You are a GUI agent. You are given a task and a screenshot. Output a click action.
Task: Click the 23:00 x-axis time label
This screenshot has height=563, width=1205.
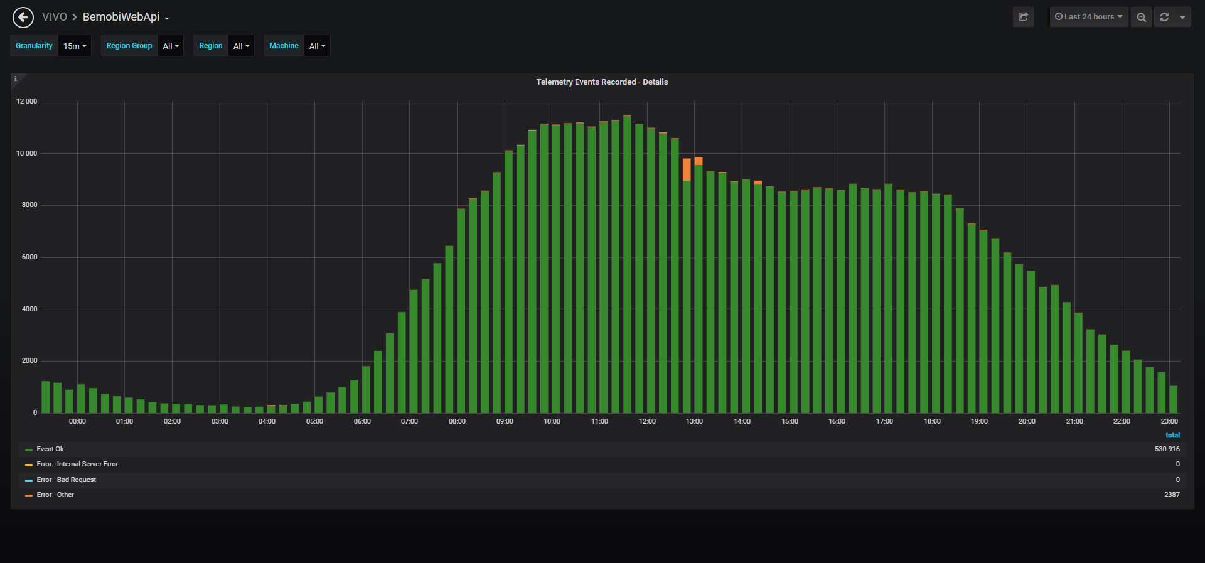(x=1169, y=421)
